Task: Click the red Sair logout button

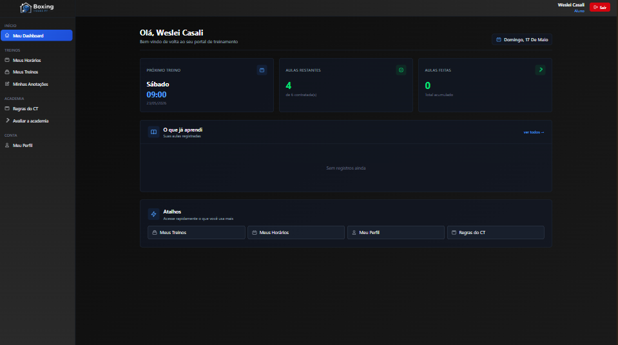Action: tap(599, 7)
